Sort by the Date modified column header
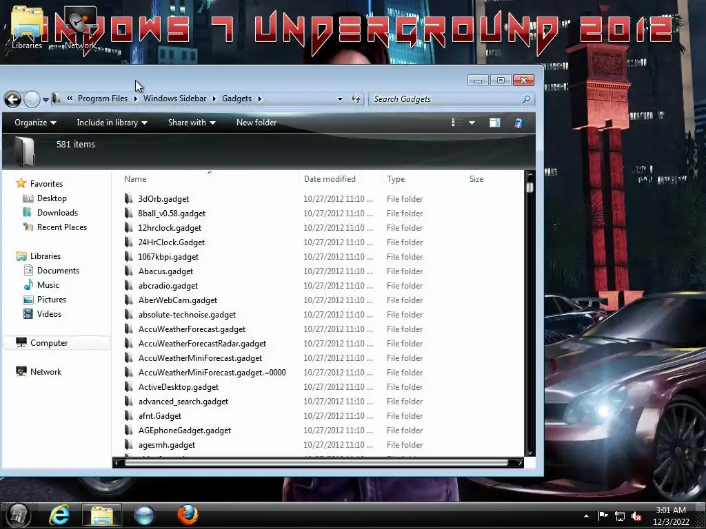 (330, 178)
